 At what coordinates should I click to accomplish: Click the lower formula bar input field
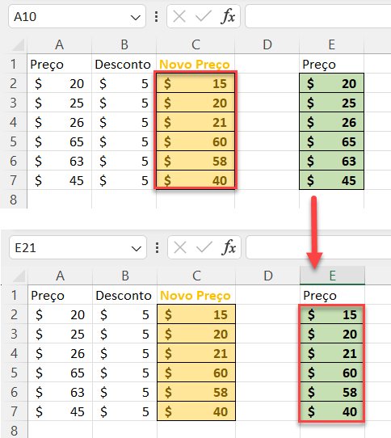(318, 247)
